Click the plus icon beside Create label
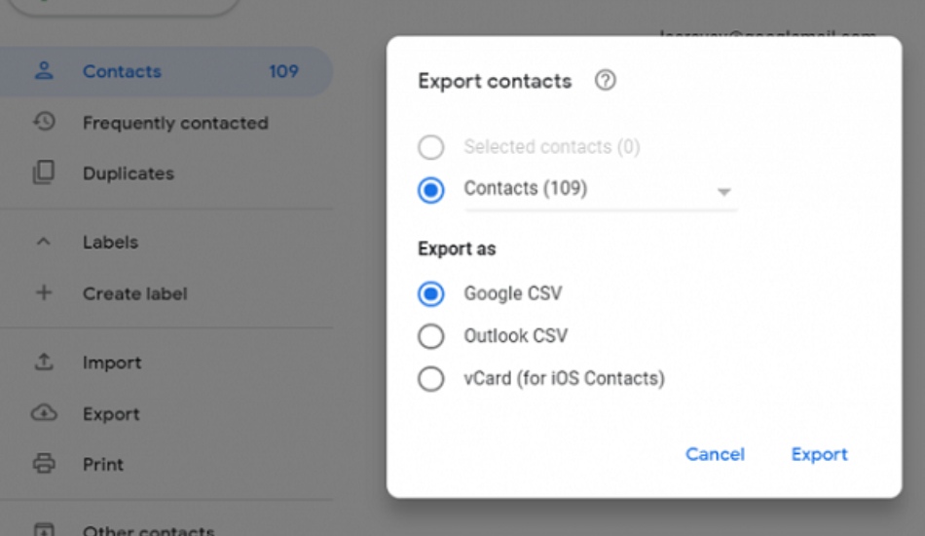Screen dimensions: 925x536 click(x=44, y=292)
